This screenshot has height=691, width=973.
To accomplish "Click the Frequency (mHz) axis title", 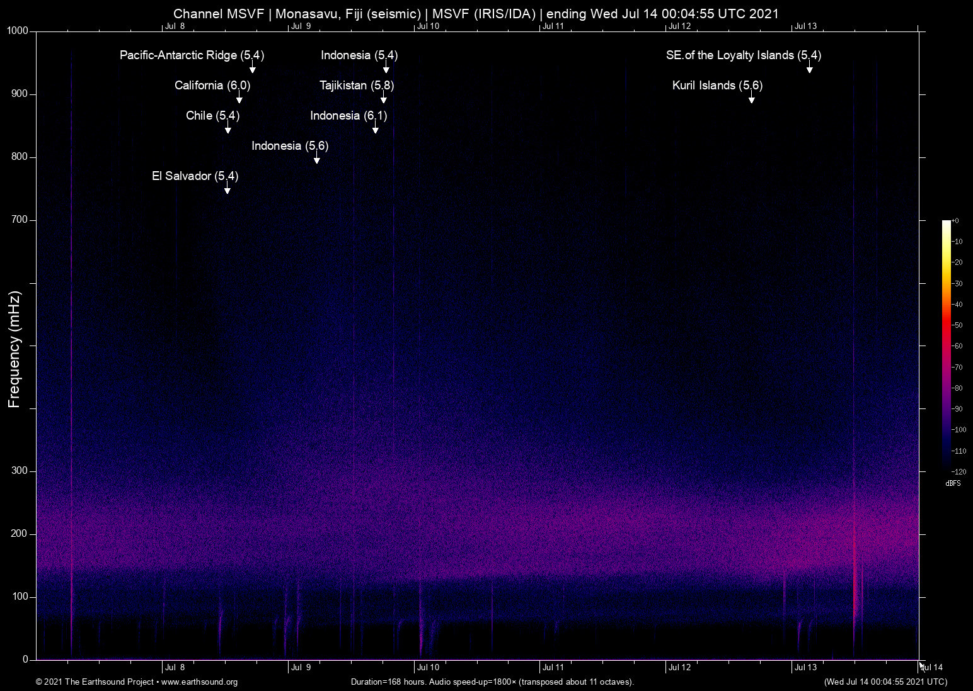I will (14, 349).
